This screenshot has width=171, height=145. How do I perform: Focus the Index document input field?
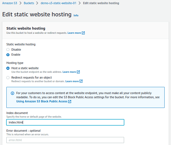(65, 122)
